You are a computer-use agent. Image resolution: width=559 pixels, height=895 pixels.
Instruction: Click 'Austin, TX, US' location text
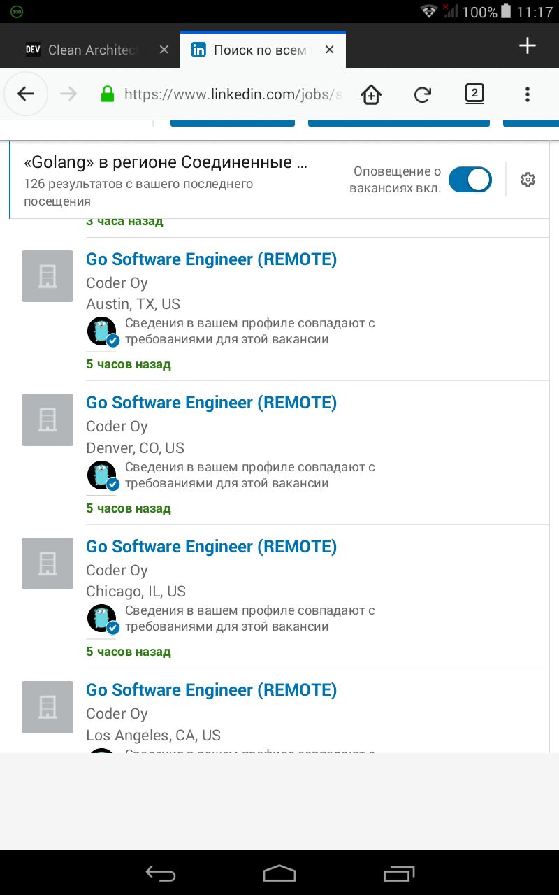tap(133, 304)
